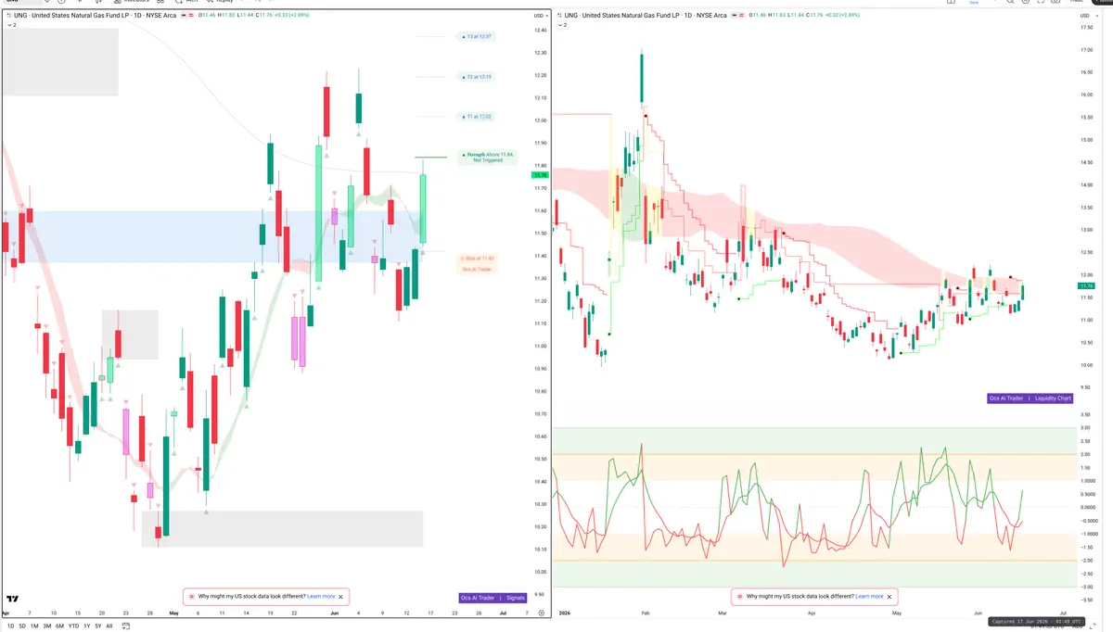This screenshot has height=632, width=1113.
Task: Click the Ocs Ai Trader Liquidity Chart badge
Action: click(1030, 398)
